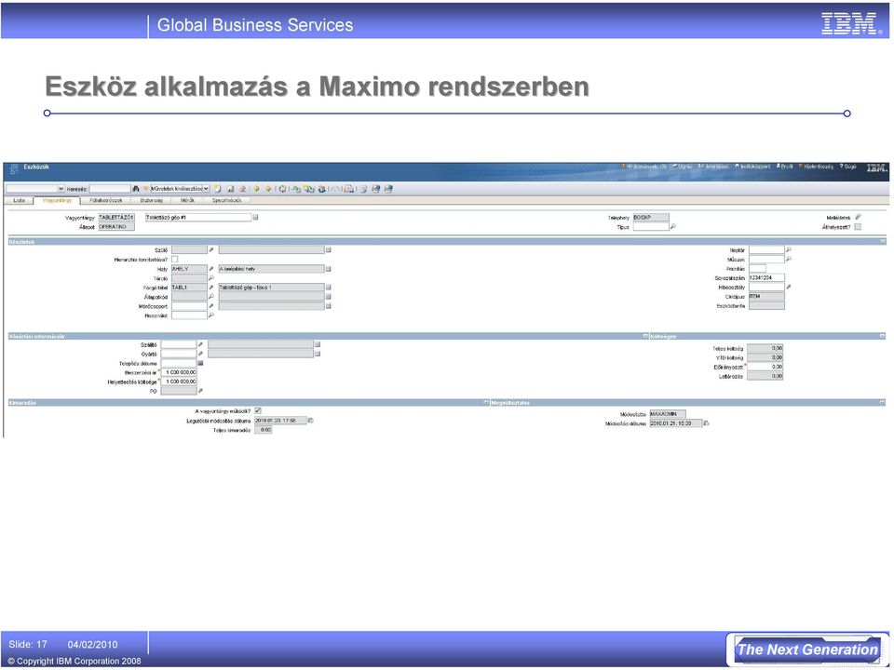Click the lookup magnifier beside Használat

(x=211, y=315)
